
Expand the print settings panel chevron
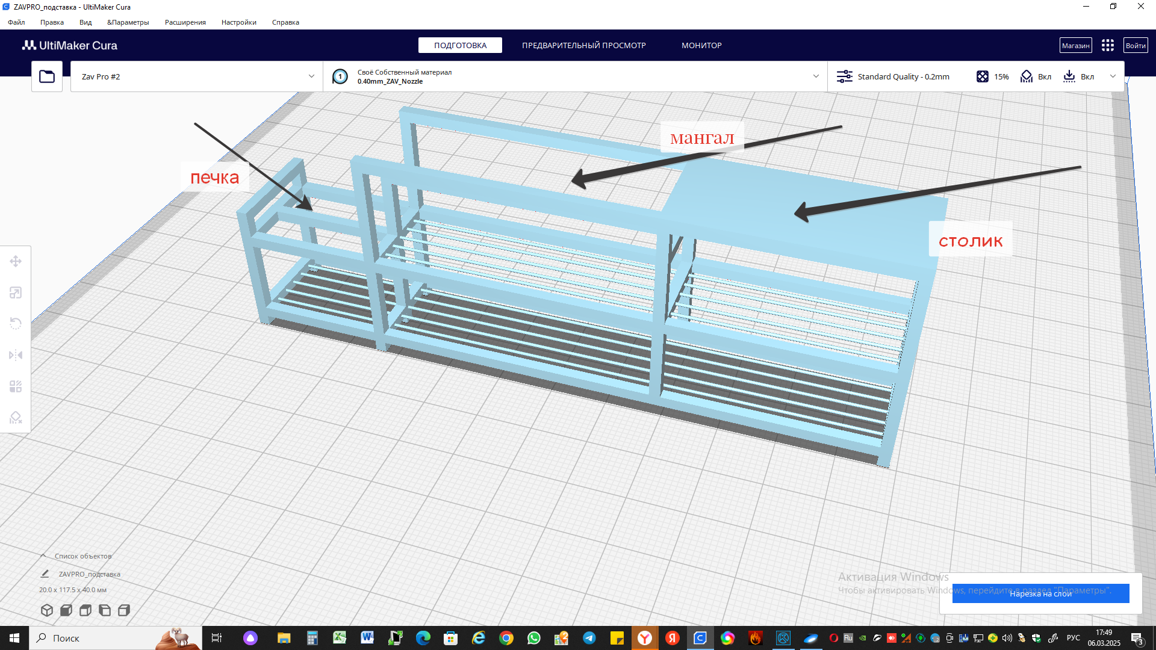(1113, 76)
